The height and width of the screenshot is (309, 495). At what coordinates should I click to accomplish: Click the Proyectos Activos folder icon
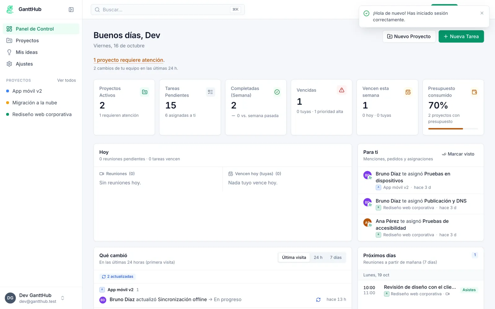[x=144, y=92]
